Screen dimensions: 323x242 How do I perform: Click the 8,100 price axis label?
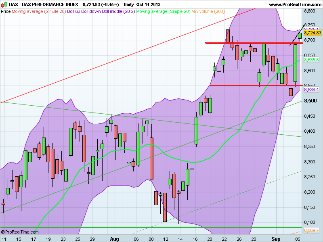[x=310, y=222]
